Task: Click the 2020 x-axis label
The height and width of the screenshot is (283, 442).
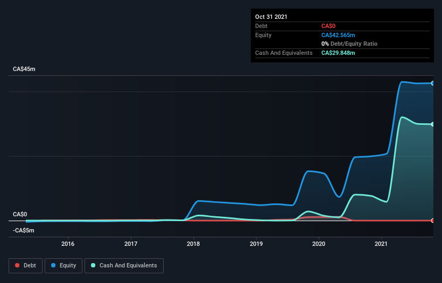Action: [319, 244]
